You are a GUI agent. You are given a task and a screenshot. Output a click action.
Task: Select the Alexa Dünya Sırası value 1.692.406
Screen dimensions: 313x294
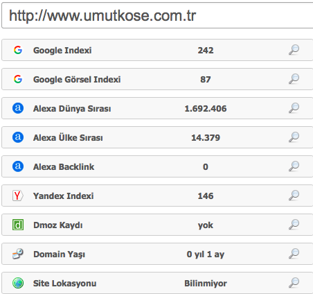pyautogui.click(x=206, y=109)
